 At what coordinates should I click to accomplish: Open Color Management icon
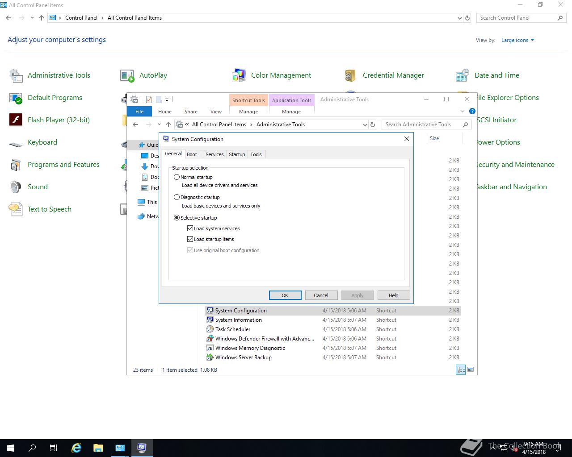pos(239,75)
